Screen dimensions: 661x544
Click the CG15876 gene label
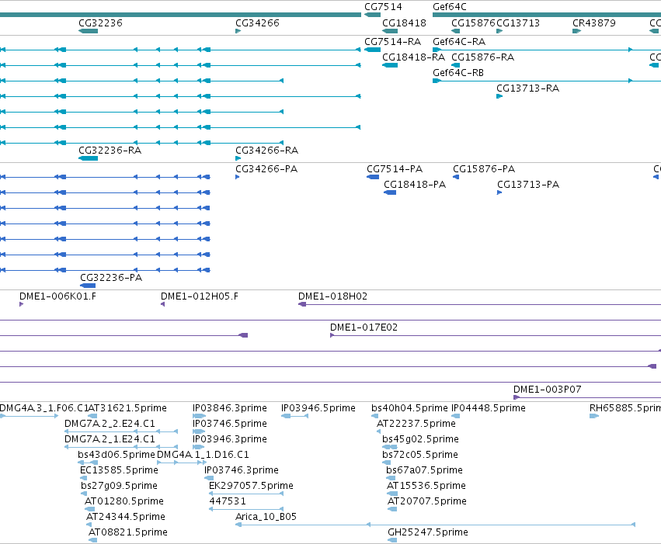(x=473, y=23)
